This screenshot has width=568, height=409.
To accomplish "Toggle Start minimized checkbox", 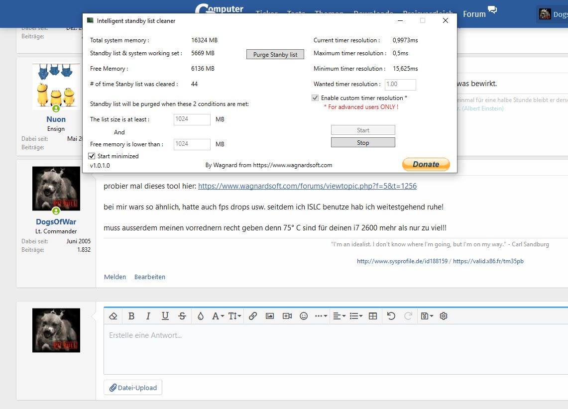I will pos(92,156).
